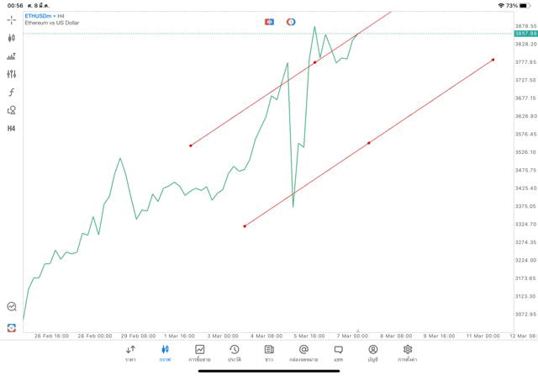Switch to the ราคา quotes tab
The image size is (538, 376).
tap(130, 353)
